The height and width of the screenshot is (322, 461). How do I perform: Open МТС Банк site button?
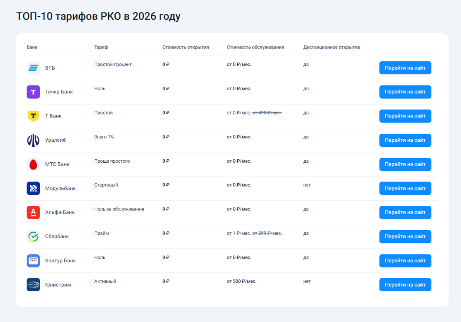(x=405, y=164)
